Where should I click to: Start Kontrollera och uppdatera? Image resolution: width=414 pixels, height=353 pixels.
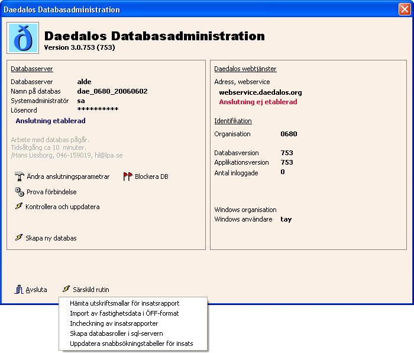[x=63, y=207]
